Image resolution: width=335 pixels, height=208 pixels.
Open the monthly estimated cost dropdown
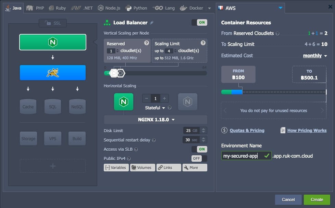coord(315,56)
